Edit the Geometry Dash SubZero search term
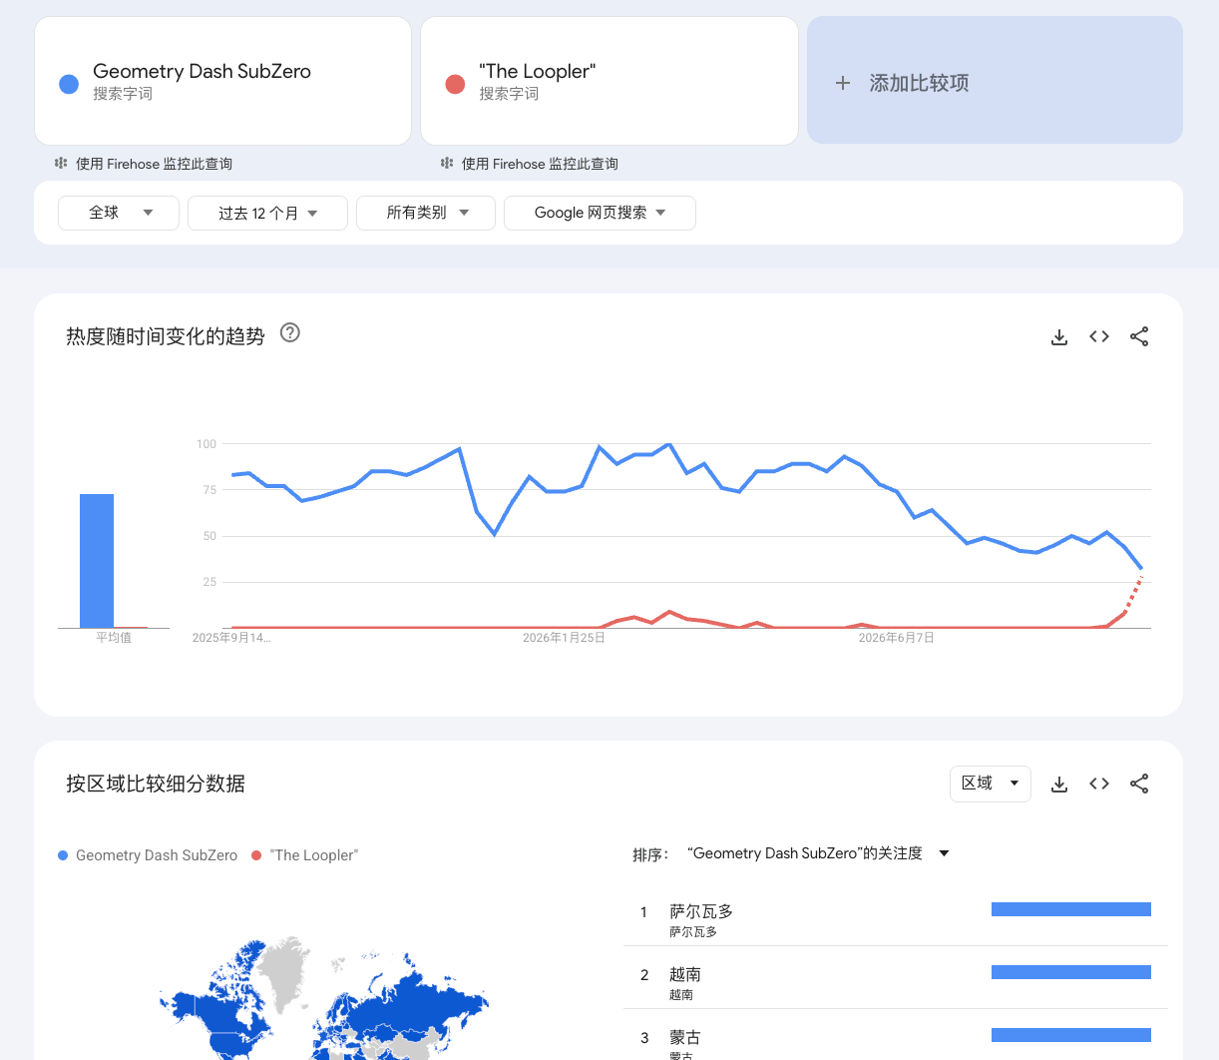This screenshot has width=1219, height=1060. 222,81
